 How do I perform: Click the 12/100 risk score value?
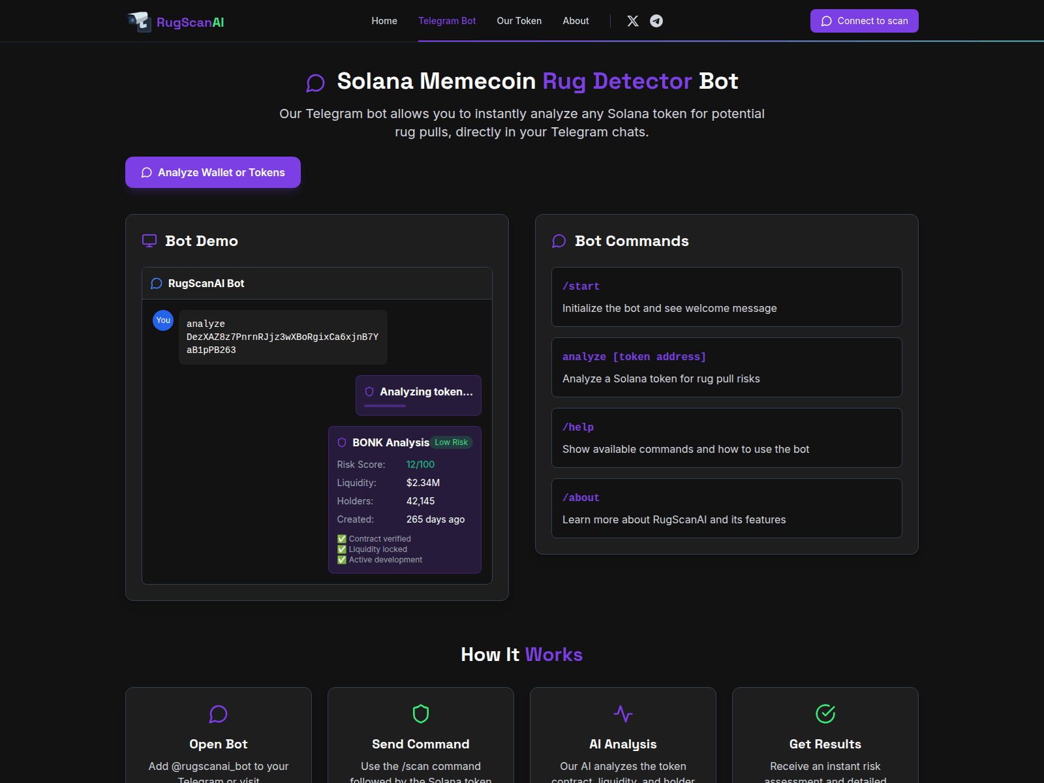420,465
